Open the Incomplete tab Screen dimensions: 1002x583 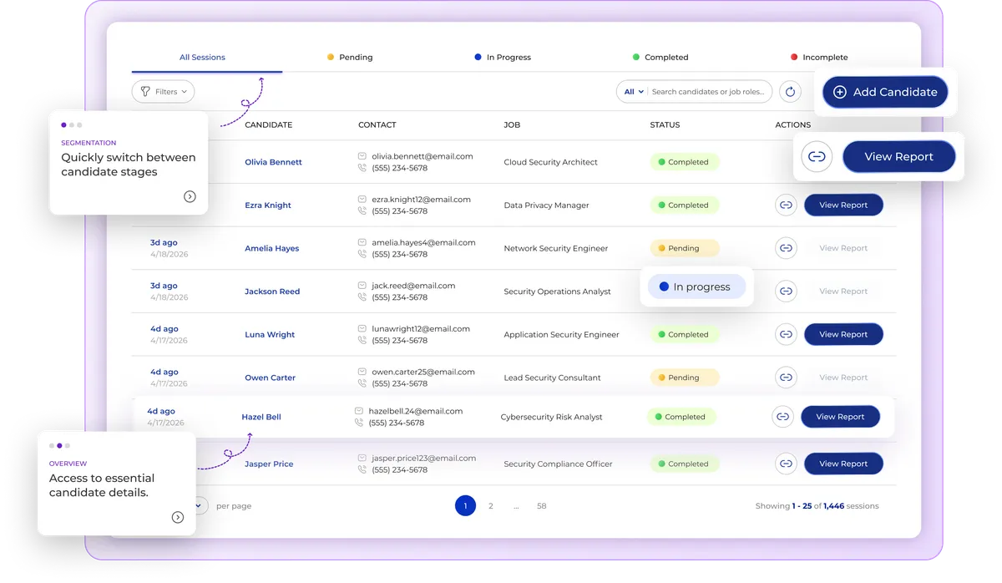pyautogui.click(x=819, y=58)
